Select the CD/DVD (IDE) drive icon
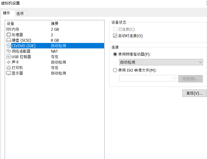This screenshot has height=159, width=207. (9, 46)
